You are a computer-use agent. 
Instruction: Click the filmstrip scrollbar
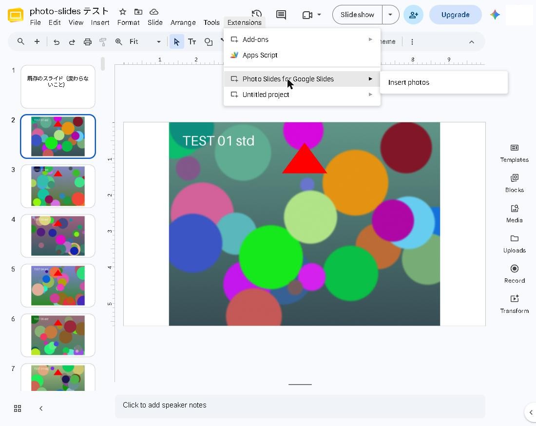click(x=102, y=64)
